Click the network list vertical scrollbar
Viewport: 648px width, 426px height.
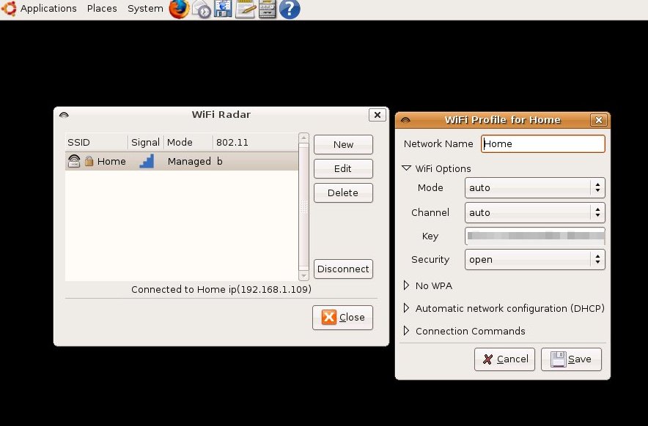(303, 207)
